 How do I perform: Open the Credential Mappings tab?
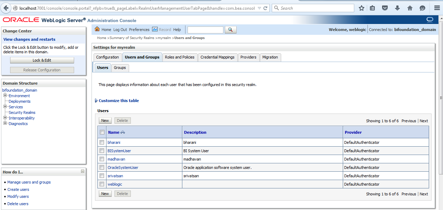[x=217, y=57]
